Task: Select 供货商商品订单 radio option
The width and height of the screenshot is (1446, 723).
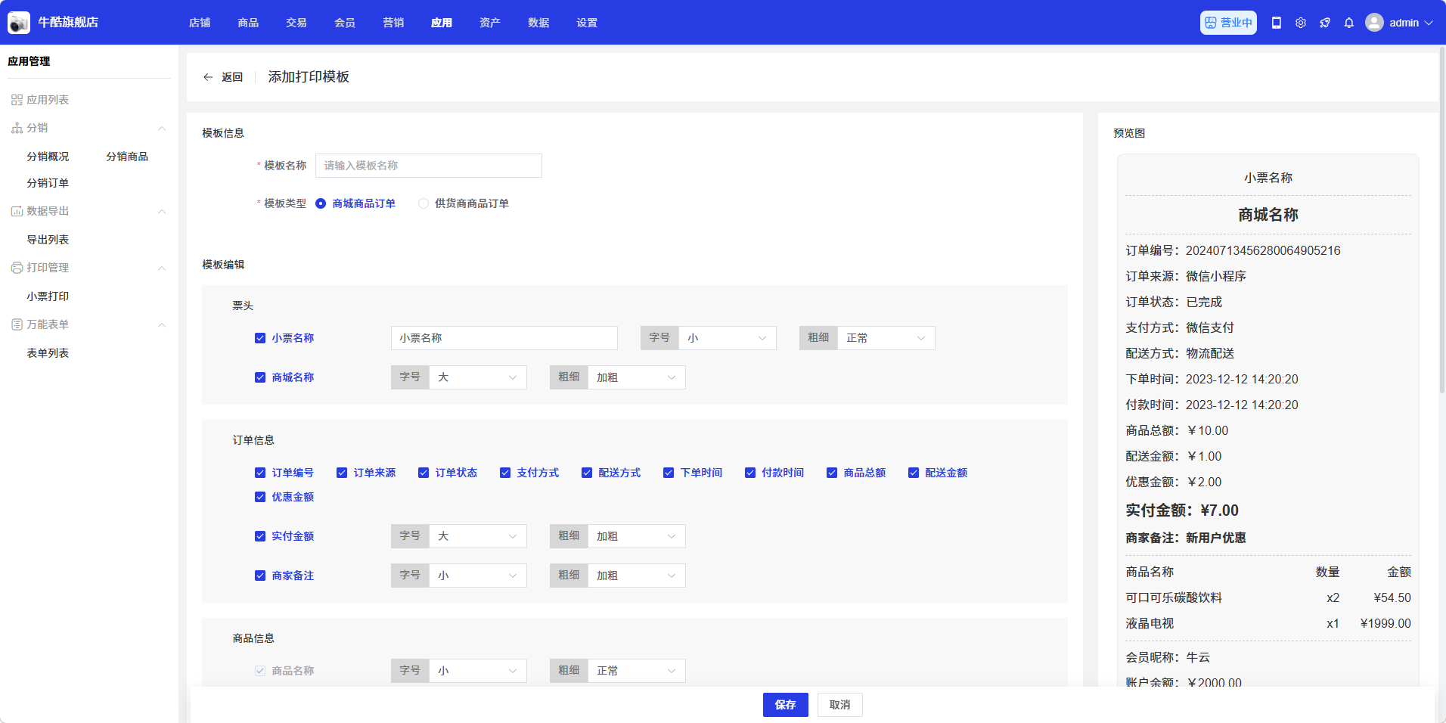Action: point(424,203)
